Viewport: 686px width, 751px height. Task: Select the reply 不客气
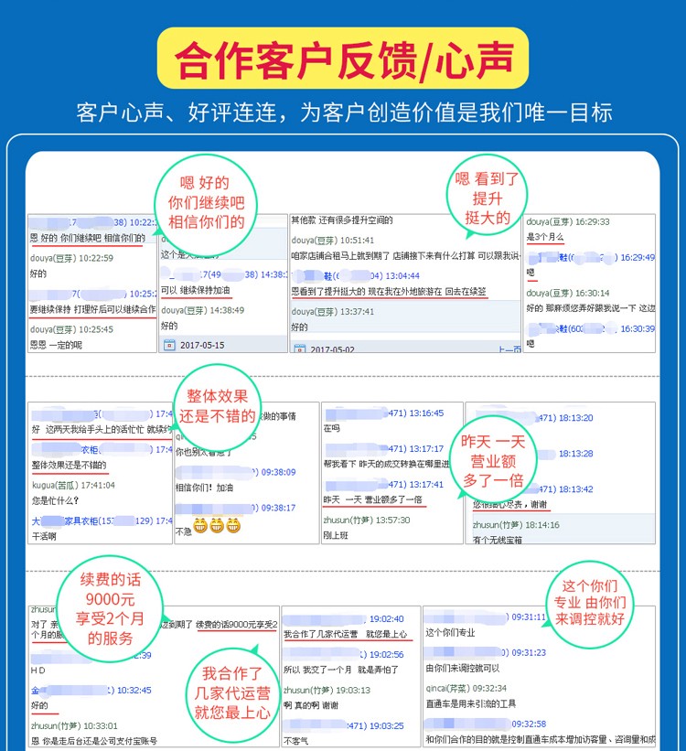(x=296, y=742)
